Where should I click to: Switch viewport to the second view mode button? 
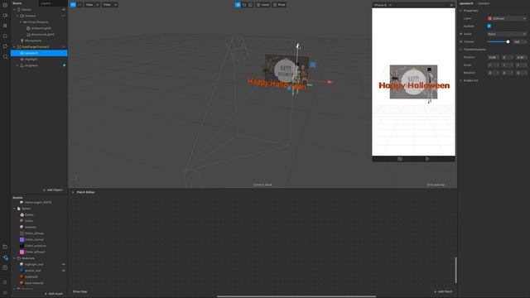(79, 5)
